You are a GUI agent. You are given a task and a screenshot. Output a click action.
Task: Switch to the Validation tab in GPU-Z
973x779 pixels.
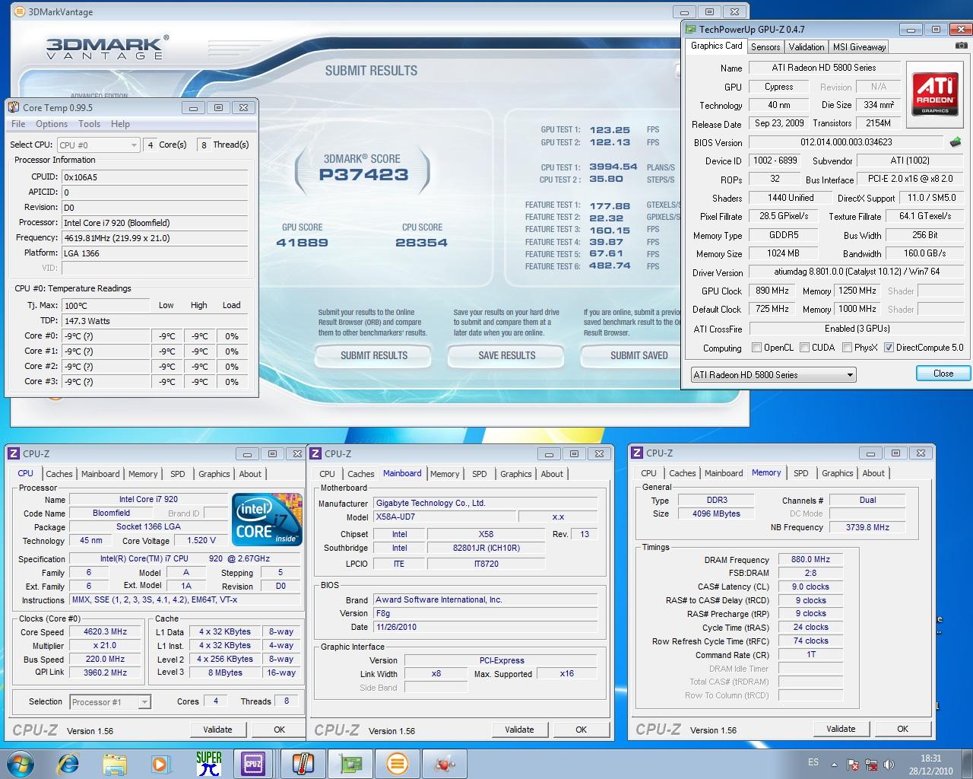[x=807, y=46]
